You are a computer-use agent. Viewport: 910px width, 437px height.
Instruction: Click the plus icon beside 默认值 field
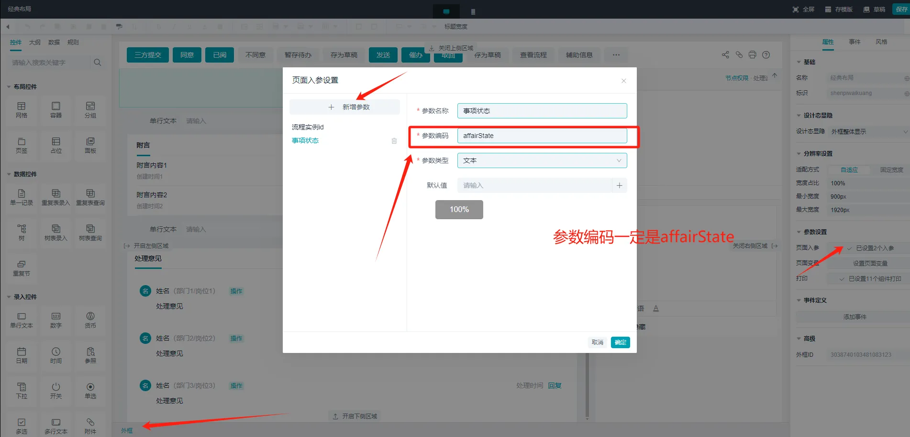click(619, 185)
